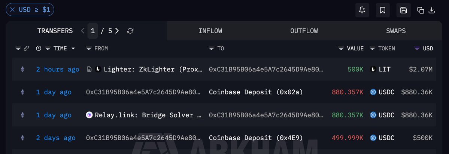Open the USD column filter

tap(417, 49)
